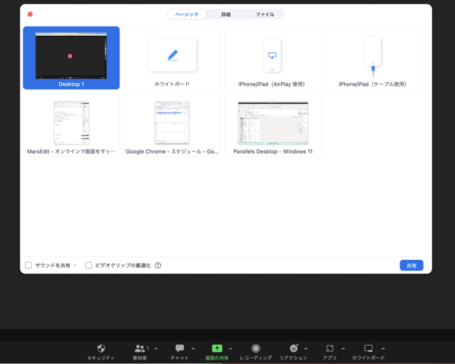This screenshot has width=455, height=364.
Task: Switch to the ファイル (Files) tab
Action: coord(264,14)
